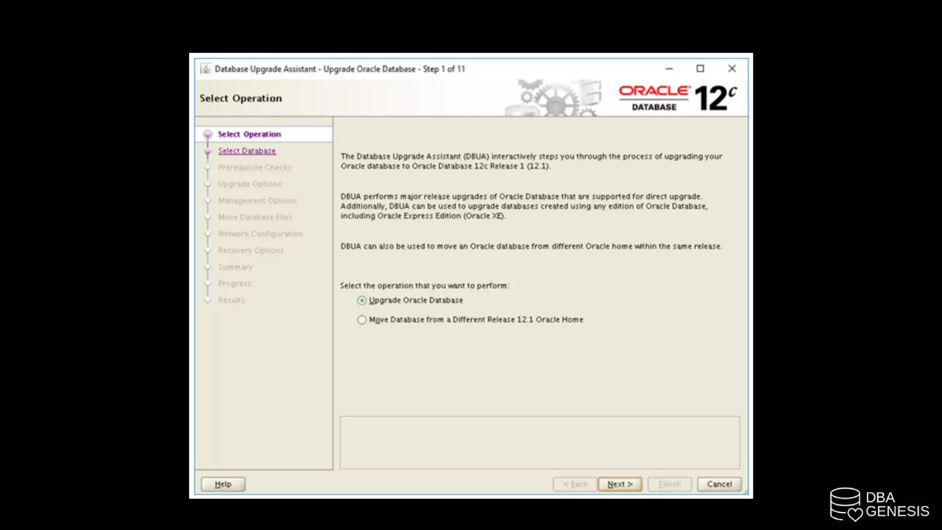Click the Select Database step bullet
The image size is (942, 530).
coord(207,151)
